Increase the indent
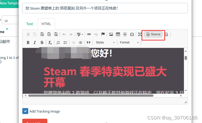 click(x=80, y=42)
